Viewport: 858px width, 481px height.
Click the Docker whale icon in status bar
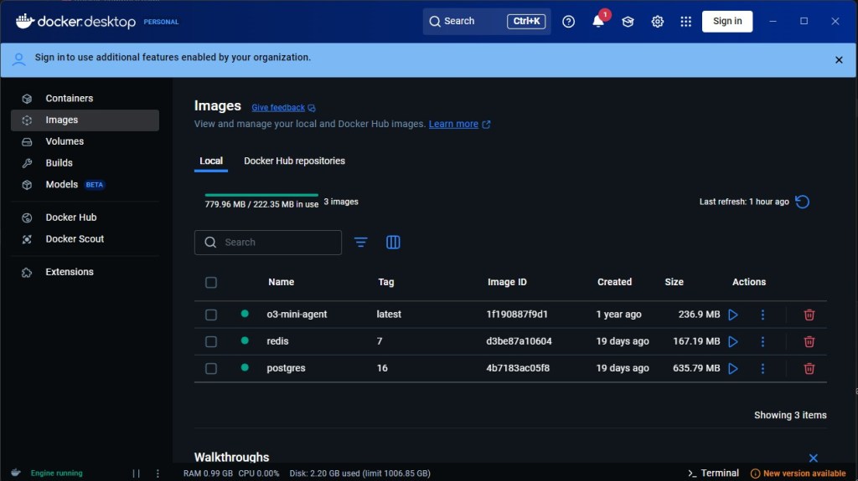(15, 473)
